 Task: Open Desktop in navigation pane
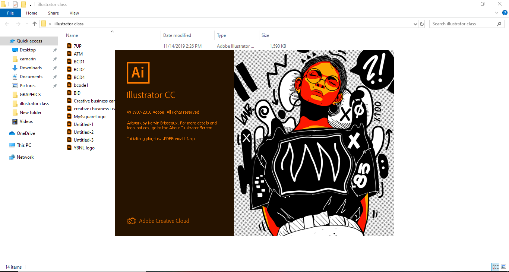(x=28, y=50)
